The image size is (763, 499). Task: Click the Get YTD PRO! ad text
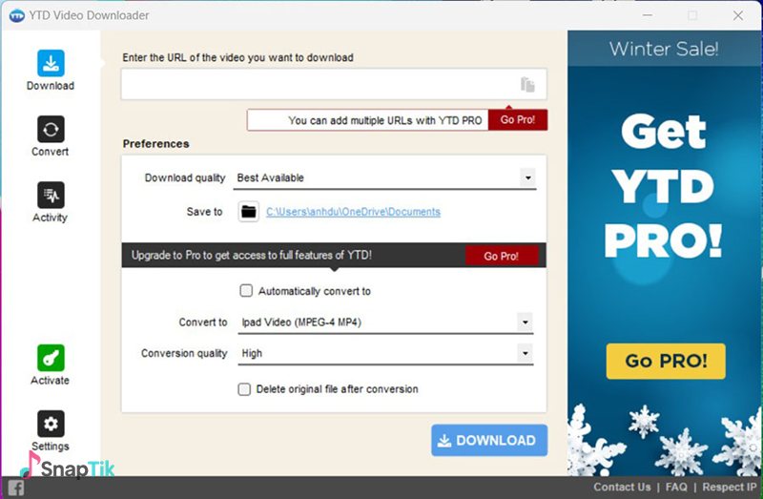point(664,186)
